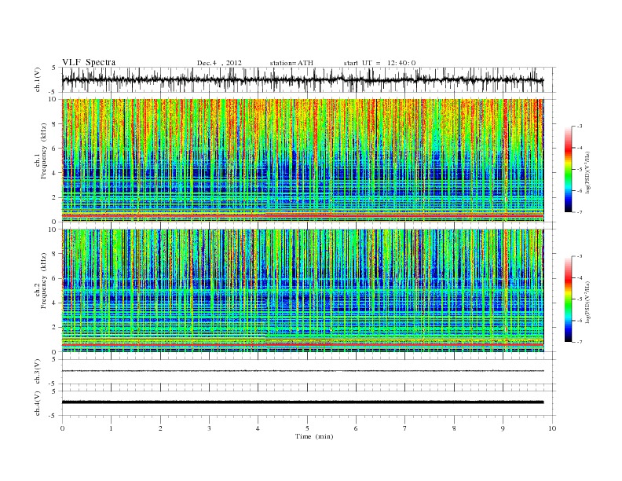Click the red low-frequency band in the ch.1 spectrogram
Image resolution: width=622 pixels, height=481 pixels.
click(302, 215)
